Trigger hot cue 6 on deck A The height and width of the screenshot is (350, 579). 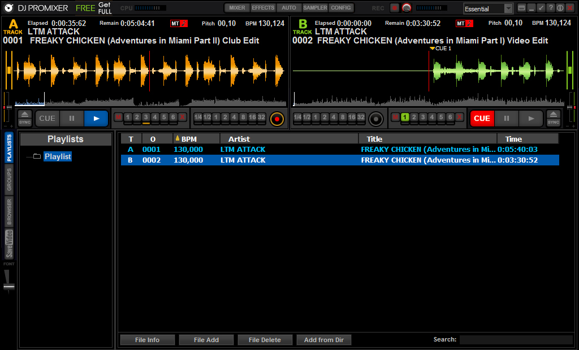[x=173, y=117]
